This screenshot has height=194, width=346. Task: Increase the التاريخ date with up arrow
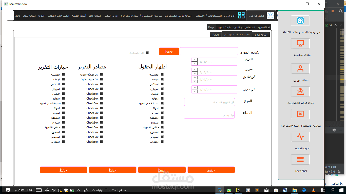(x=195, y=60)
